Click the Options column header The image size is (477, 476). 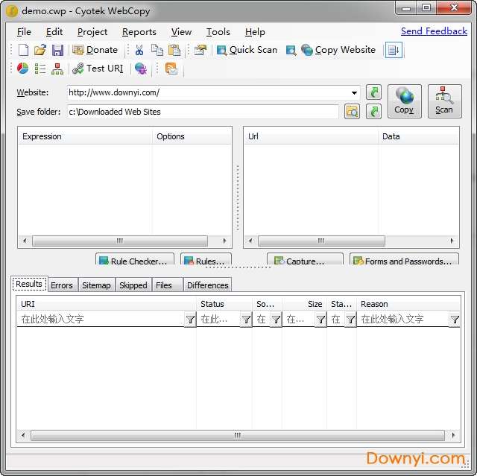click(x=192, y=136)
